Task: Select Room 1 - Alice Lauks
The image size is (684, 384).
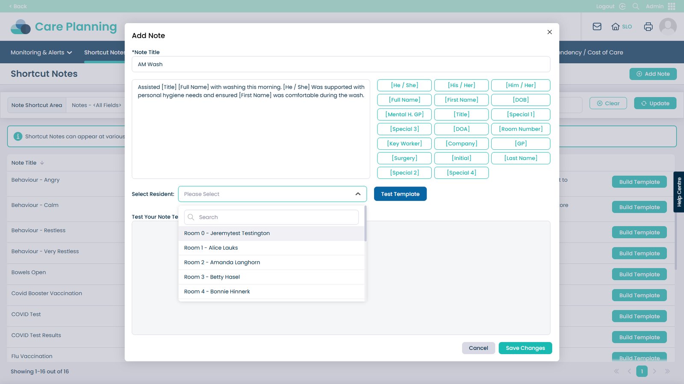Action: coord(271,248)
